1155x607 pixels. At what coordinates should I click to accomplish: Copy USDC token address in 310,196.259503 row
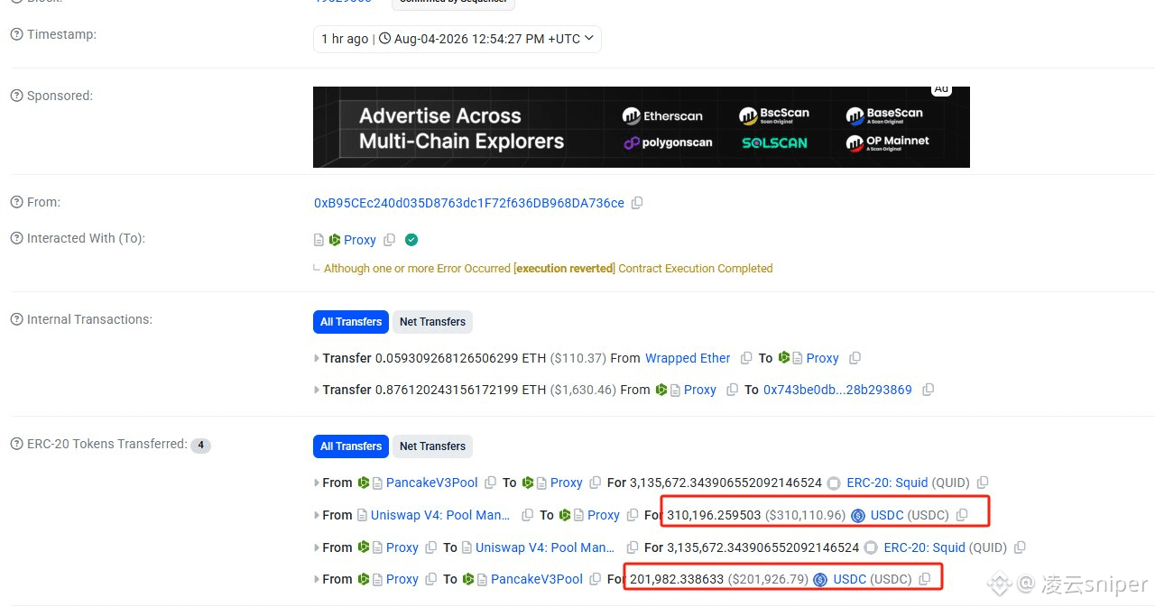click(x=962, y=515)
